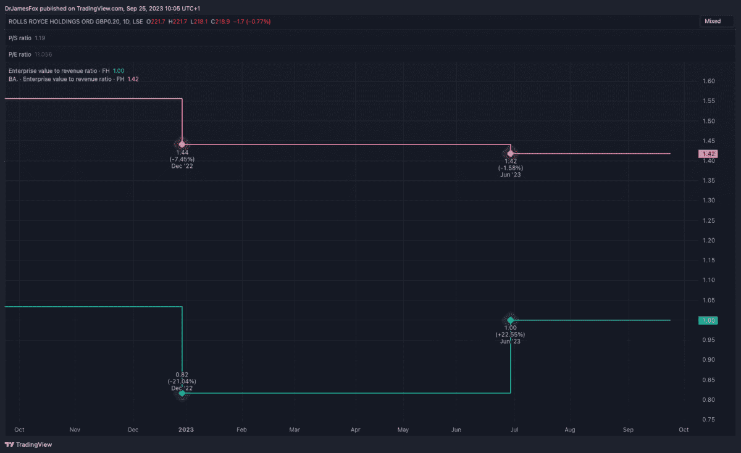Click the 2023 label on time axis
Image resolution: width=741 pixels, height=453 pixels.
pos(186,429)
